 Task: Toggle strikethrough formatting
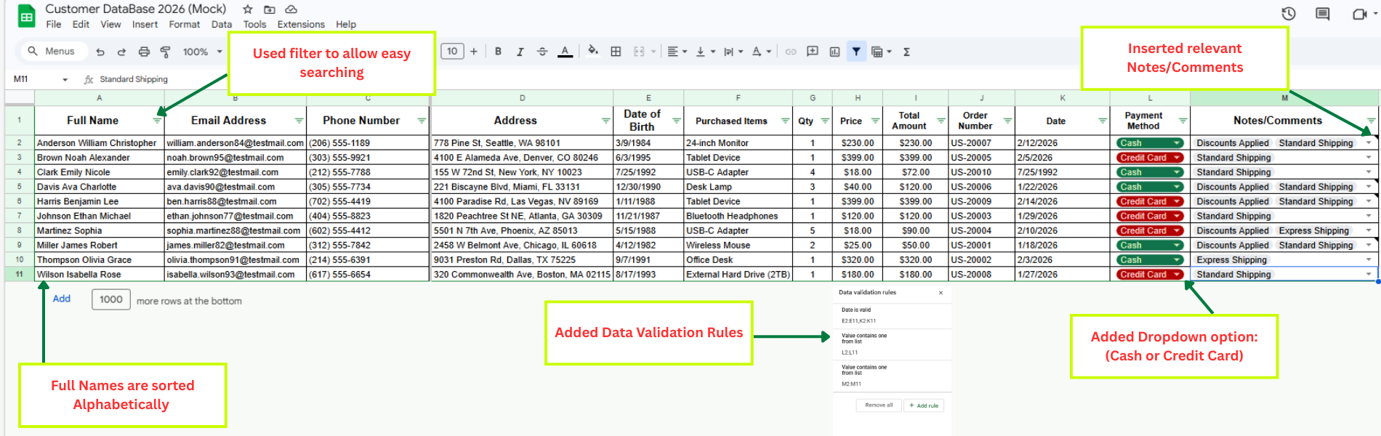[x=542, y=52]
